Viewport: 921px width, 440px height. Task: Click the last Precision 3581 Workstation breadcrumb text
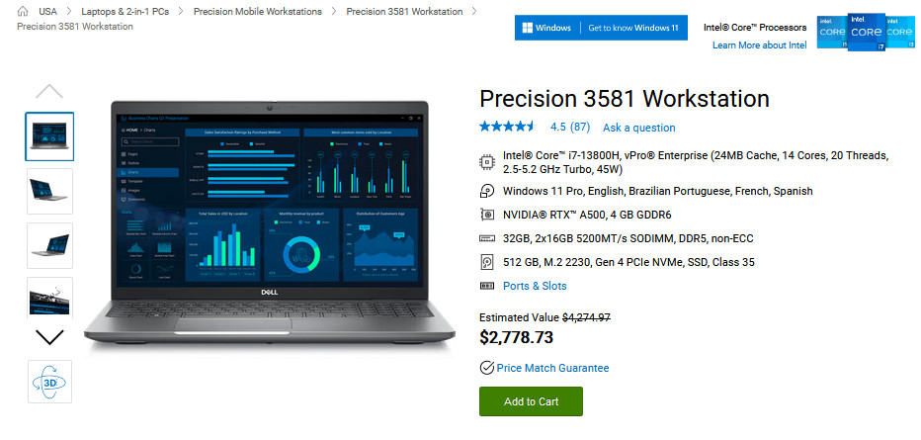click(75, 27)
